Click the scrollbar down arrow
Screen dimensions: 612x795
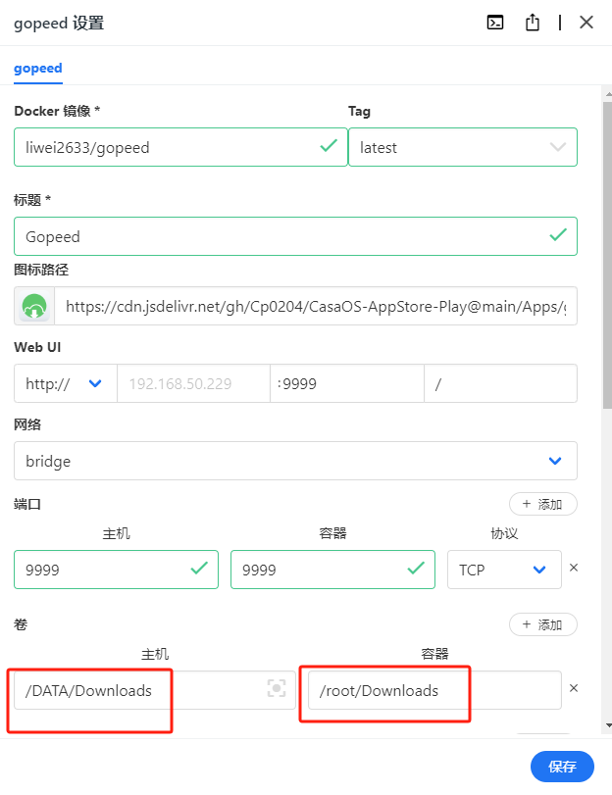point(608,725)
